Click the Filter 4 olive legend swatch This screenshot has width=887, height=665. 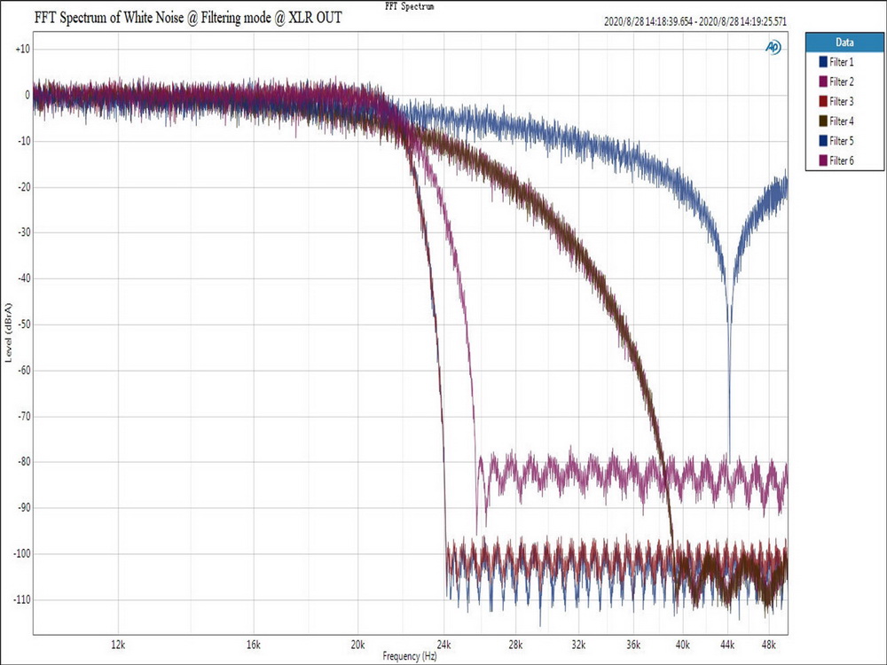tap(822, 121)
